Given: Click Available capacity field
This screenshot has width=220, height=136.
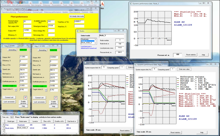Looking at the screenshot, I should point(51,21).
